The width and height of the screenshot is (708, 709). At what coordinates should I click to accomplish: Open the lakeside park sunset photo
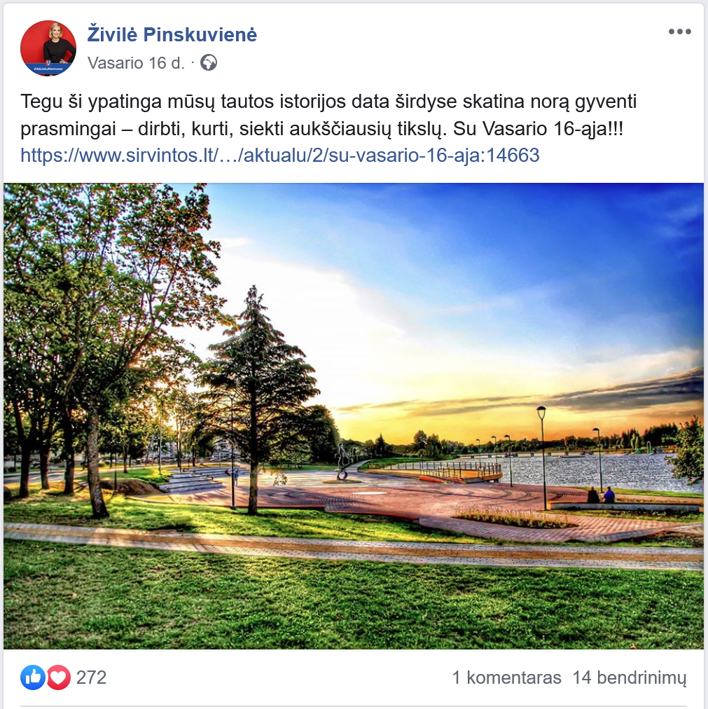point(354,416)
